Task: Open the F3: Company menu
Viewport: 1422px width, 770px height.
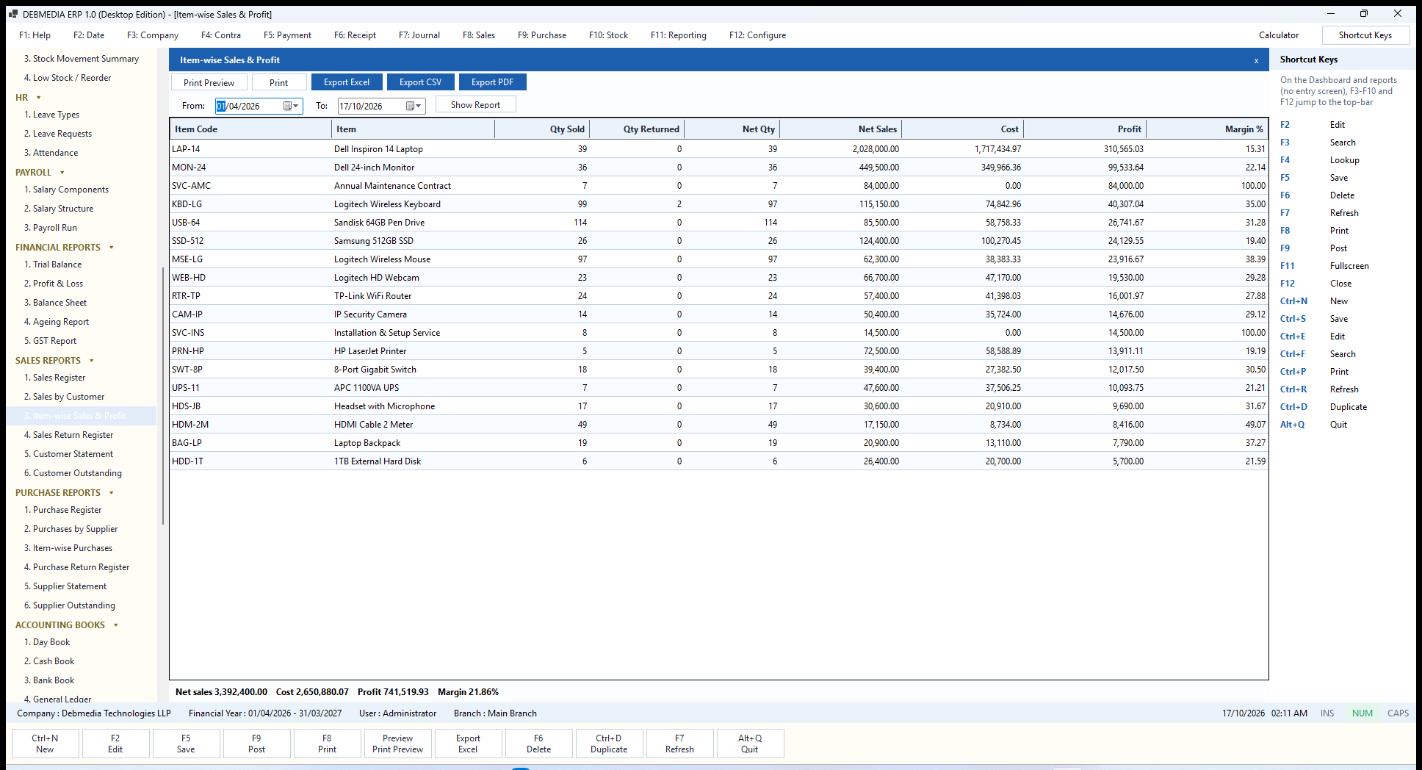Action: pos(153,35)
